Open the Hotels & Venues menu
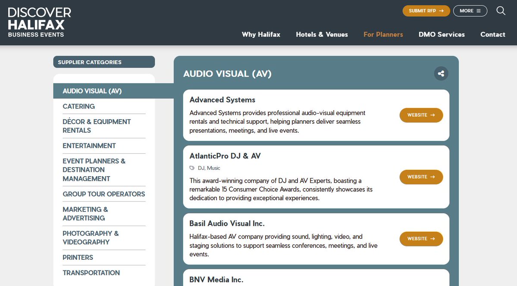This screenshot has height=286, width=517. pyautogui.click(x=322, y=34)
